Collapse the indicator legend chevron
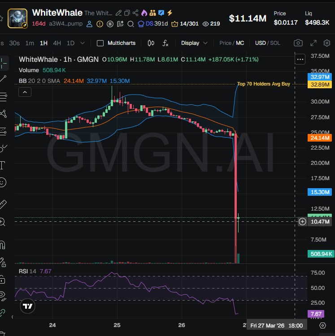Screen dimensions: 335x336 (25, 92)
